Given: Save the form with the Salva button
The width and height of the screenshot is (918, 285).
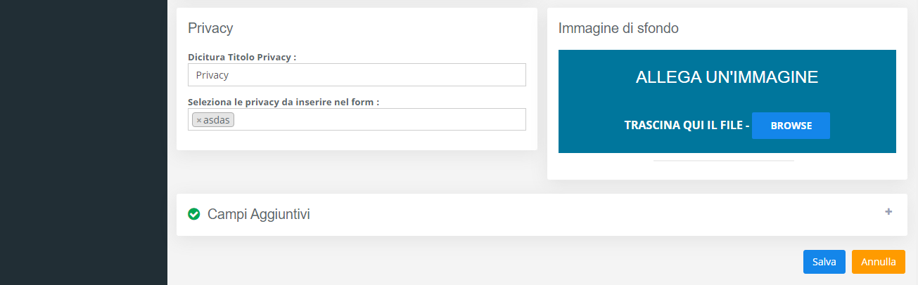Looking at the screenshot, I should (824, 262).
